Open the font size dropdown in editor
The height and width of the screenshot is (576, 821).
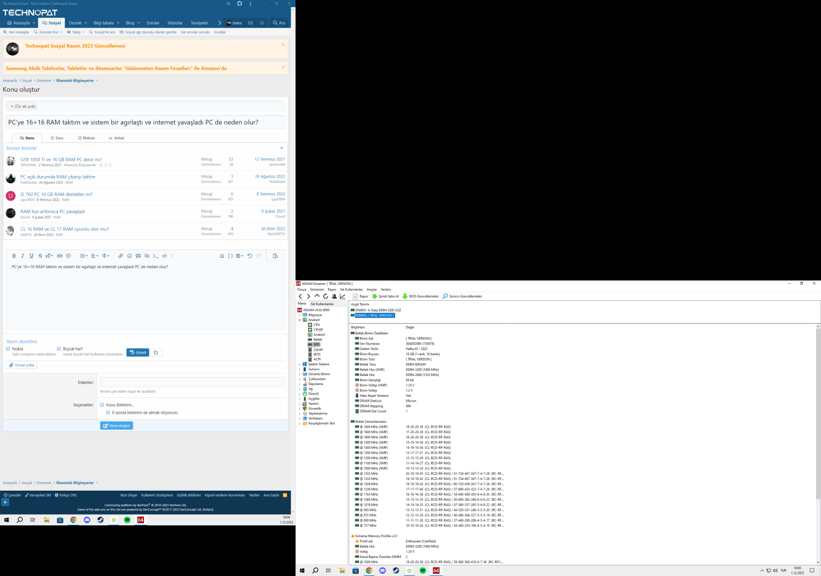(49, 256)
